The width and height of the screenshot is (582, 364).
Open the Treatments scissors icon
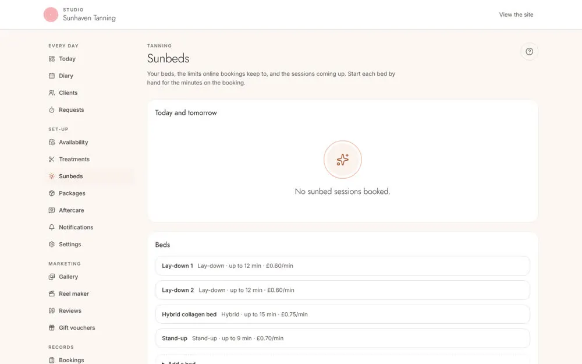point(52,160)
